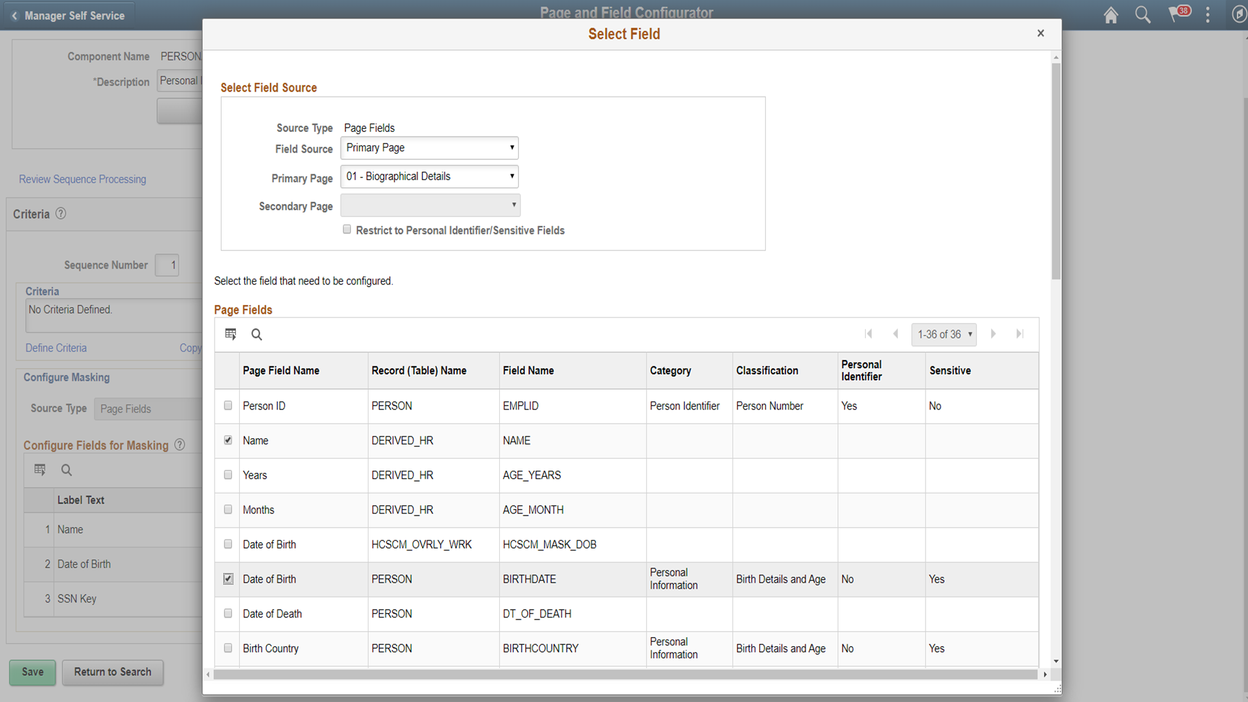
Task: Uncheck the Name row checkbox
Action: click(228, 440)
